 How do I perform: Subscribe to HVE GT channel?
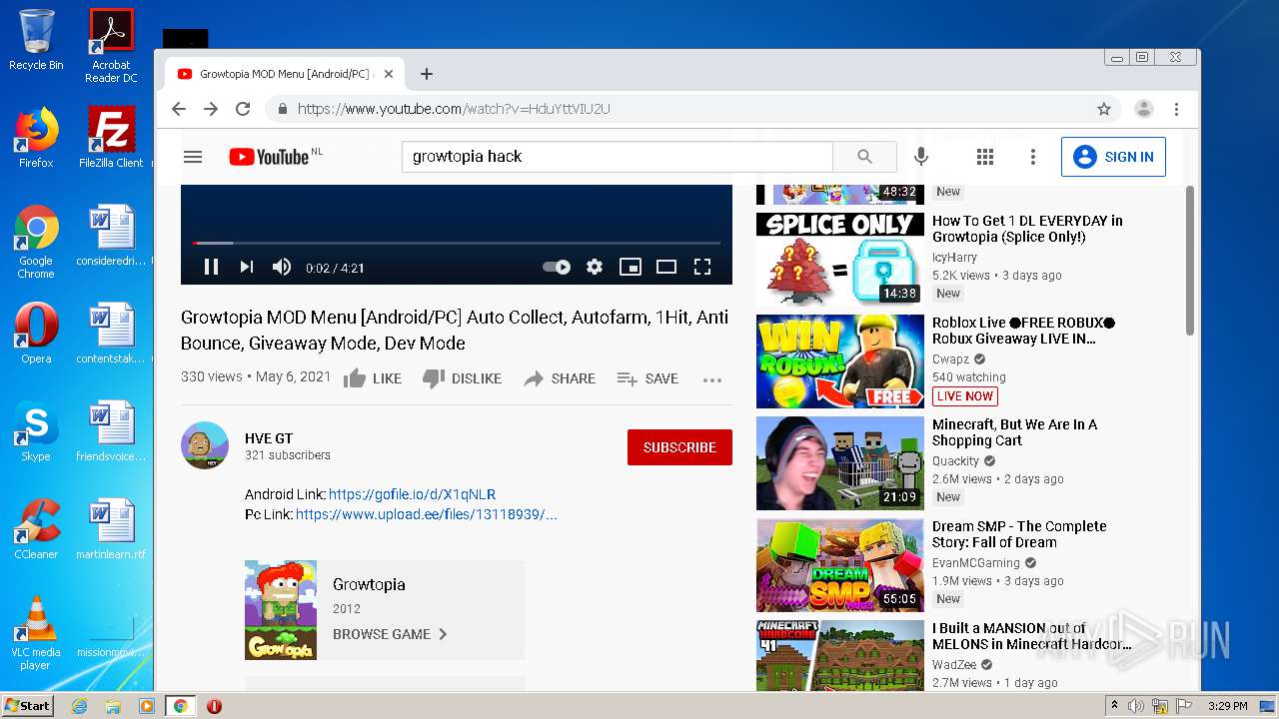point(679,447)
